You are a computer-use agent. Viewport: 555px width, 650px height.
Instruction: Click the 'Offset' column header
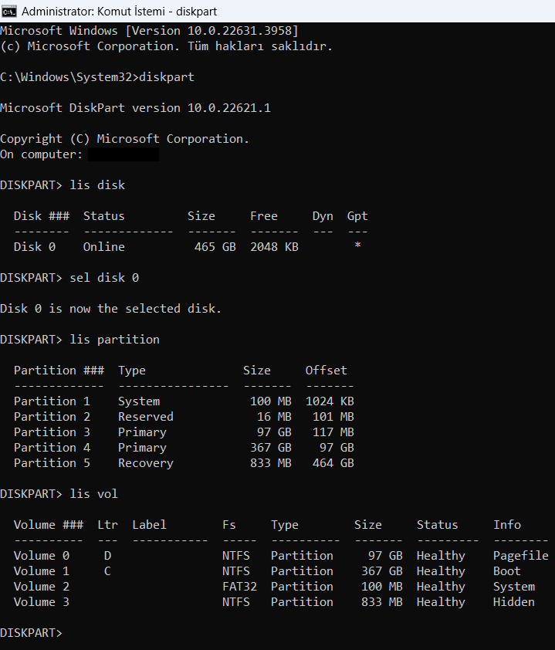pyautogui.click(x=326, y=371)
